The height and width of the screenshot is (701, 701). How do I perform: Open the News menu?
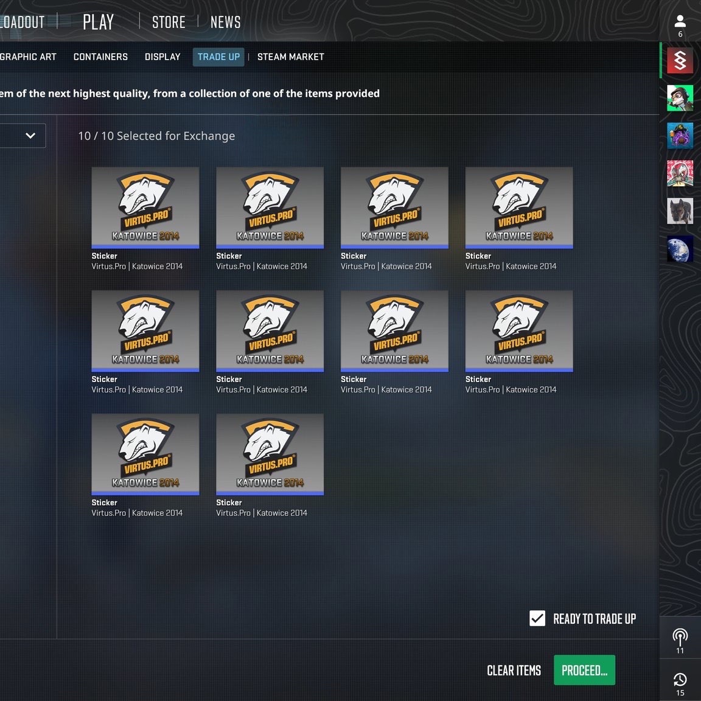coord(225,22)
